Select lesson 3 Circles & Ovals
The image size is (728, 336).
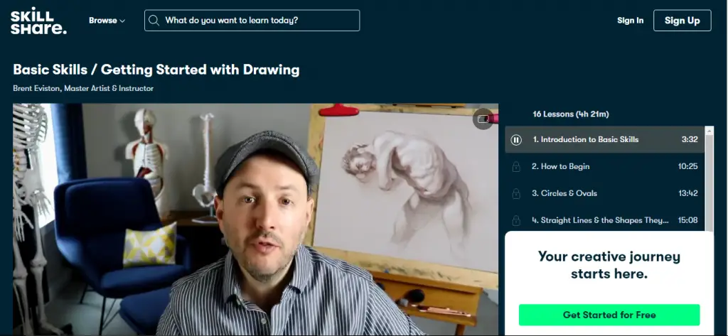[x=564, y=193]
